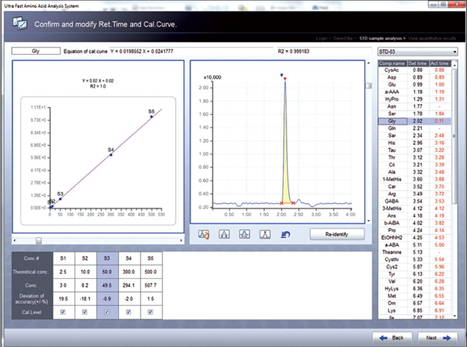Click the Gly compound name button
This screenshot has height=347, width=467.
pos(34,51)
